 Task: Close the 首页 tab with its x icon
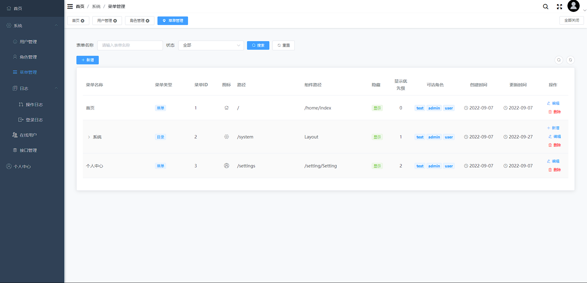point(83,21)
